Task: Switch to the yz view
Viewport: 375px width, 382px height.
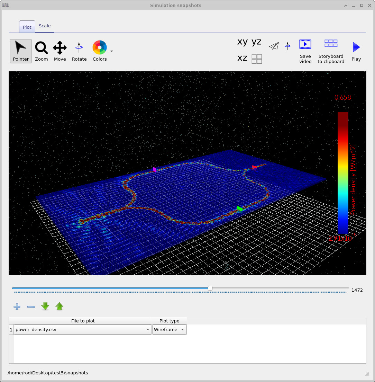Action: (x=256, y=42)
